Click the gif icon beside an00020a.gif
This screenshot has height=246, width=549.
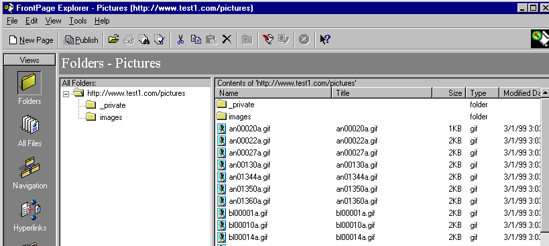point(221,129)
